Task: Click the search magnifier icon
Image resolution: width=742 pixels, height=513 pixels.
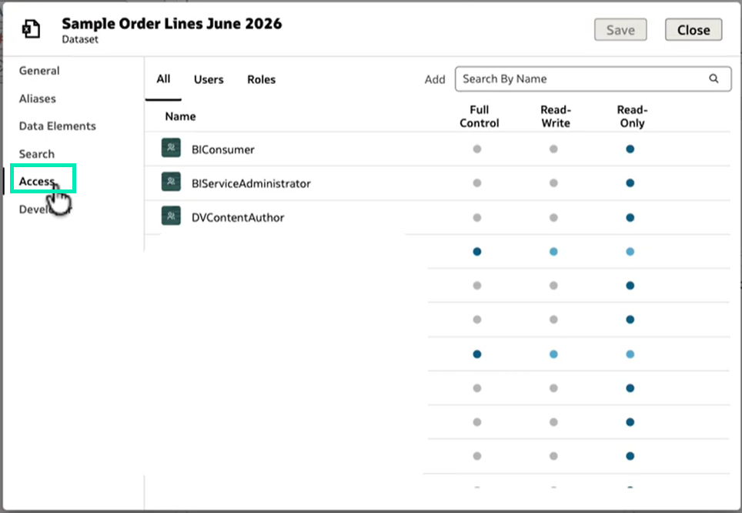Action: click(x=714, y=79)
